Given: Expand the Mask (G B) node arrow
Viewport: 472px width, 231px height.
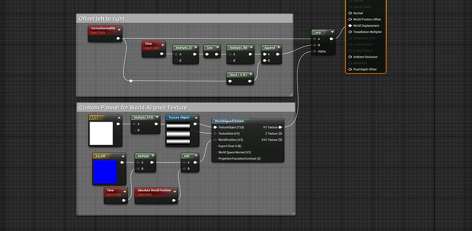Looking at the screenshot, I should tap(250, 74).
